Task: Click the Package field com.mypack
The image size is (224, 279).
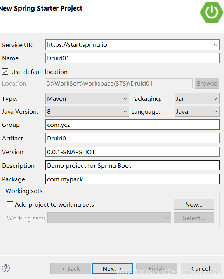Action: [x=132, y=179]
